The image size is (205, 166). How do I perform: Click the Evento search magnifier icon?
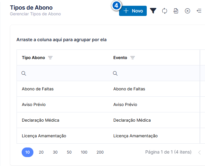(x=115, y=73)
